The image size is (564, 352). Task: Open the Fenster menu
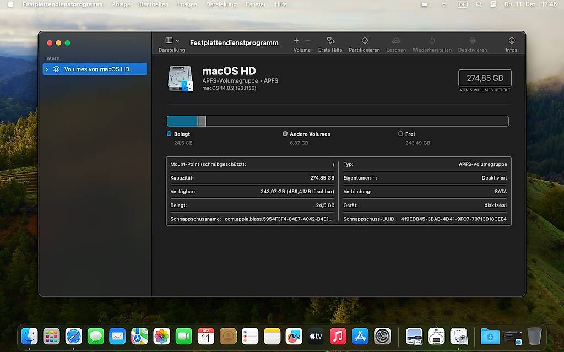256,4
